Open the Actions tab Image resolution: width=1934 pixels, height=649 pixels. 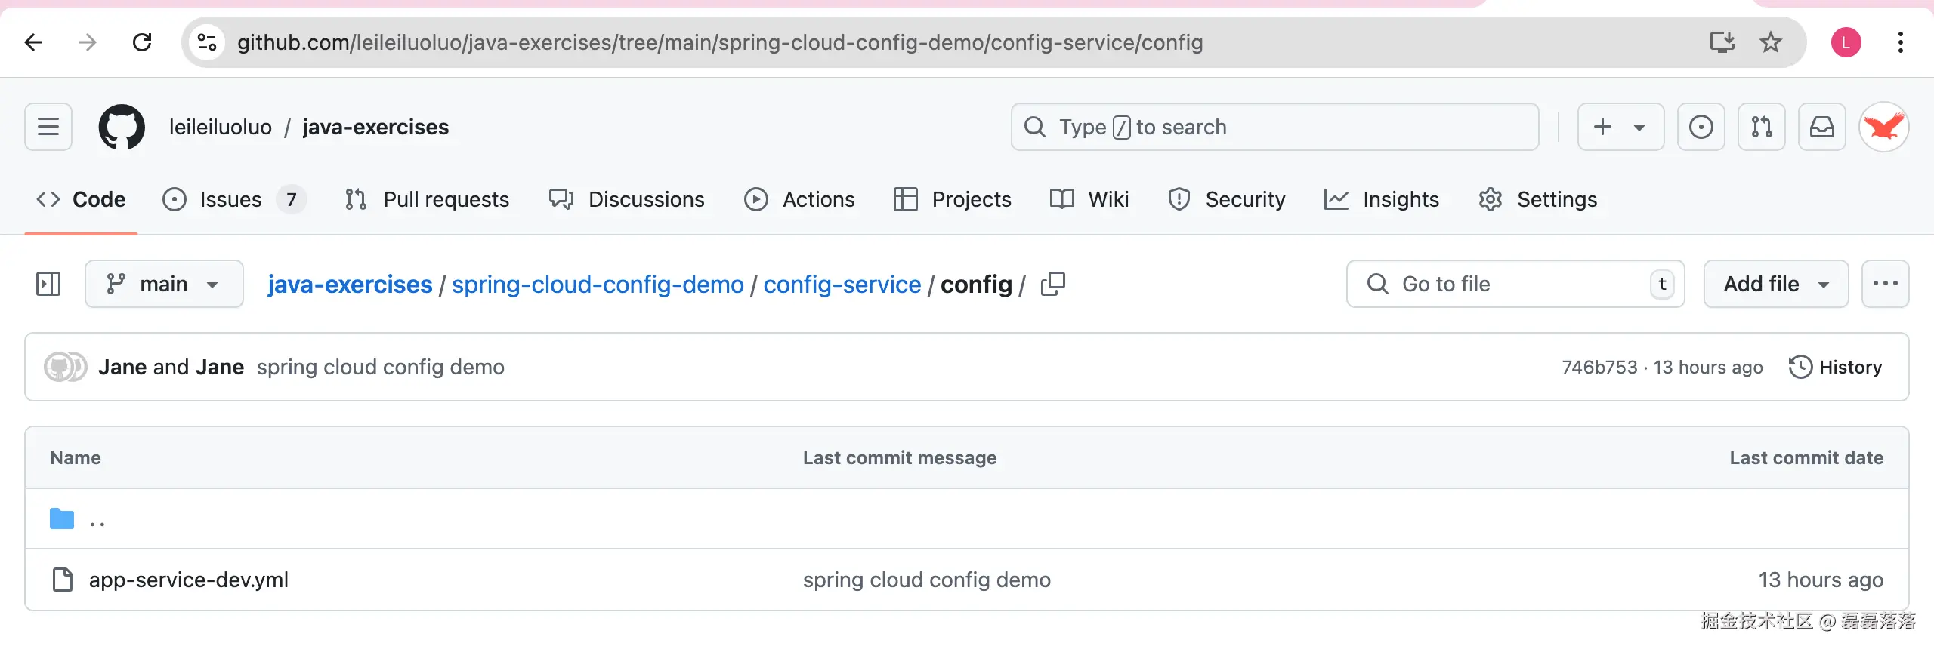tap(799, 199)
